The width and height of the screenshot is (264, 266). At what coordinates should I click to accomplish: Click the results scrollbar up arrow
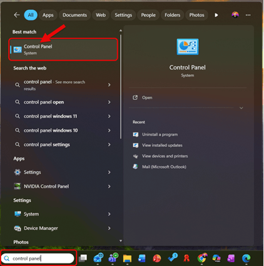(x=121, y=31)
